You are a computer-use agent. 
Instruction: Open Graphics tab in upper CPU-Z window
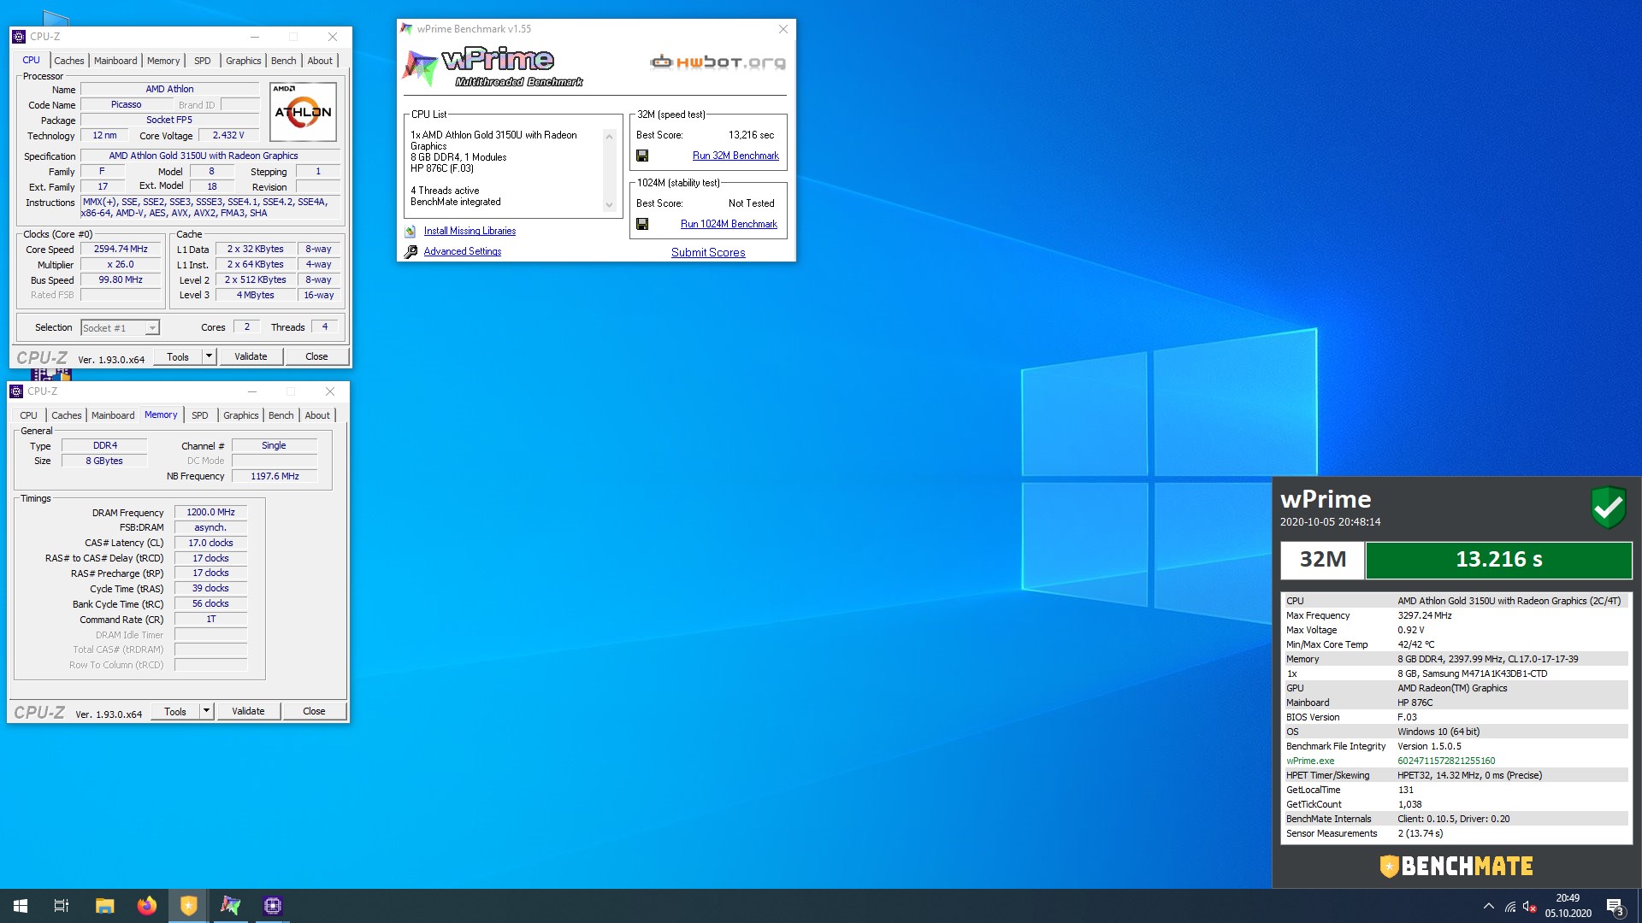pyautogui.click(x=243, y=61)
